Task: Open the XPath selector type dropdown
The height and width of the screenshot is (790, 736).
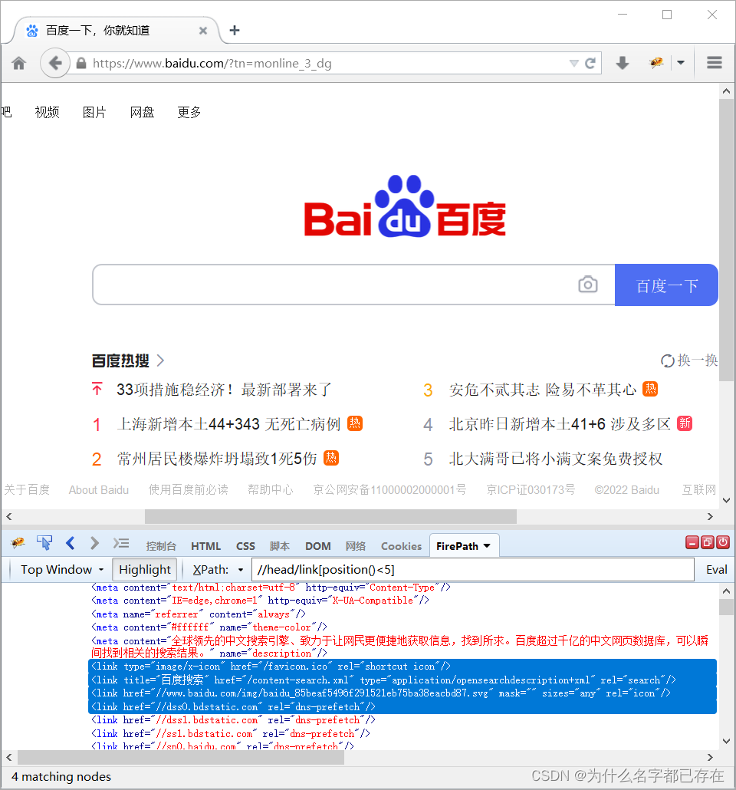Action: [x=241, y=570]
